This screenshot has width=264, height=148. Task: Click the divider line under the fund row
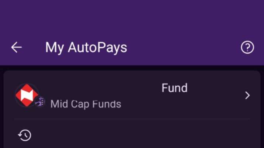pyautogui.click(x=132, y=119)
